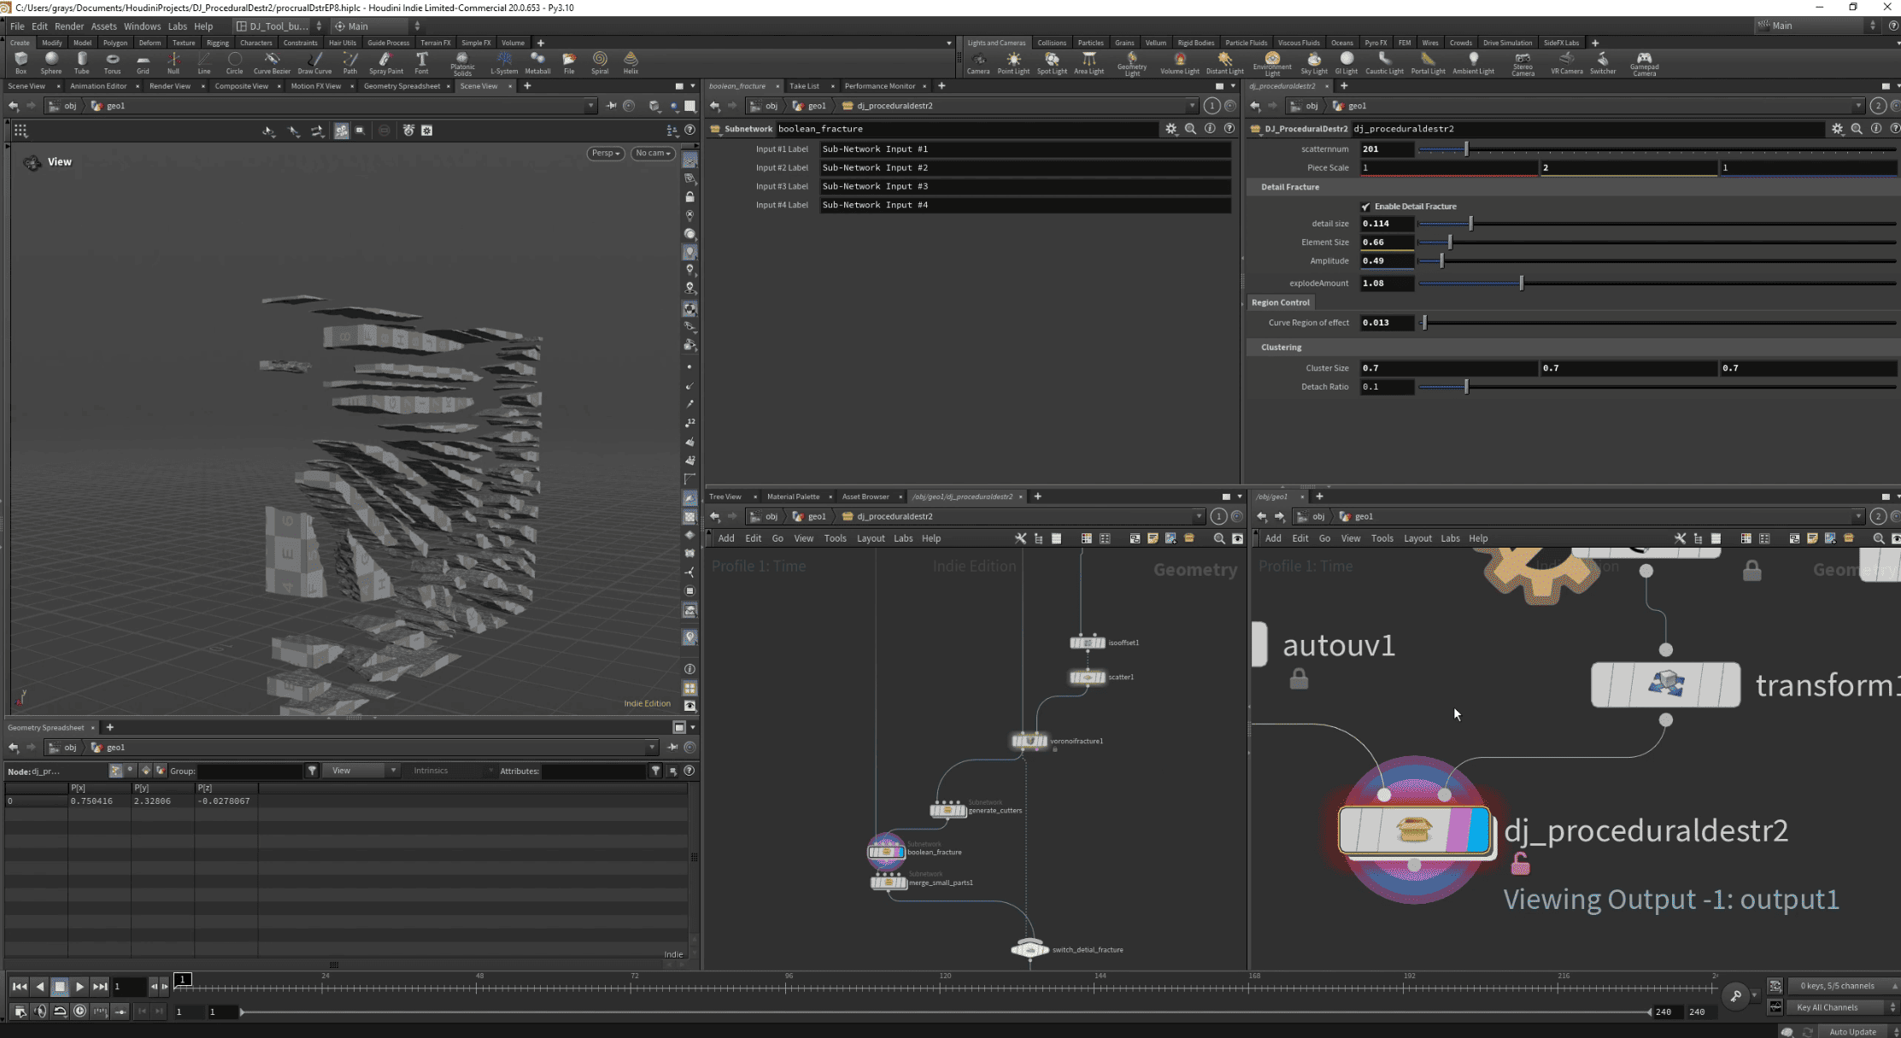Click Add in geo1 network editor menu
The image size is (1901, 1038).
point(1273,538)
